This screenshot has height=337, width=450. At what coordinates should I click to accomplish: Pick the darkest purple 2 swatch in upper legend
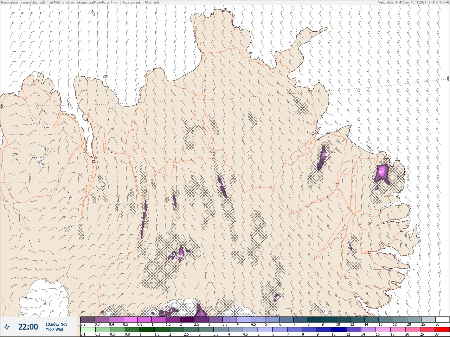pyautogui.click(x=187, y=319)
